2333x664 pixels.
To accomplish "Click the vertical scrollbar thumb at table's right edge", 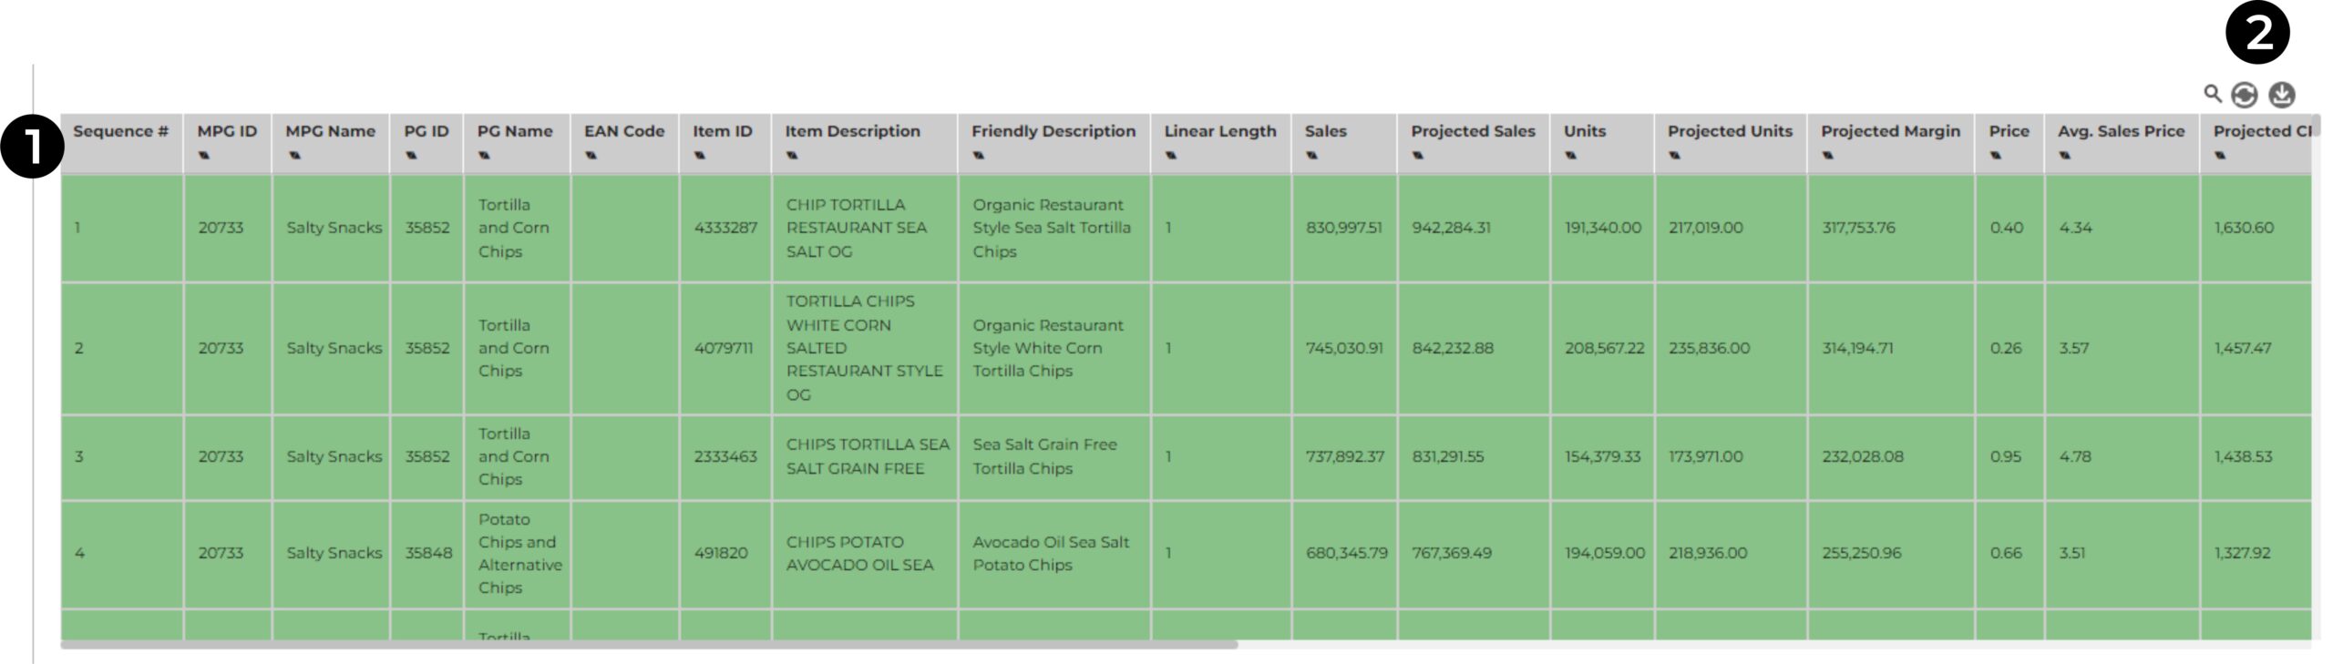I will coord(2316,126).
